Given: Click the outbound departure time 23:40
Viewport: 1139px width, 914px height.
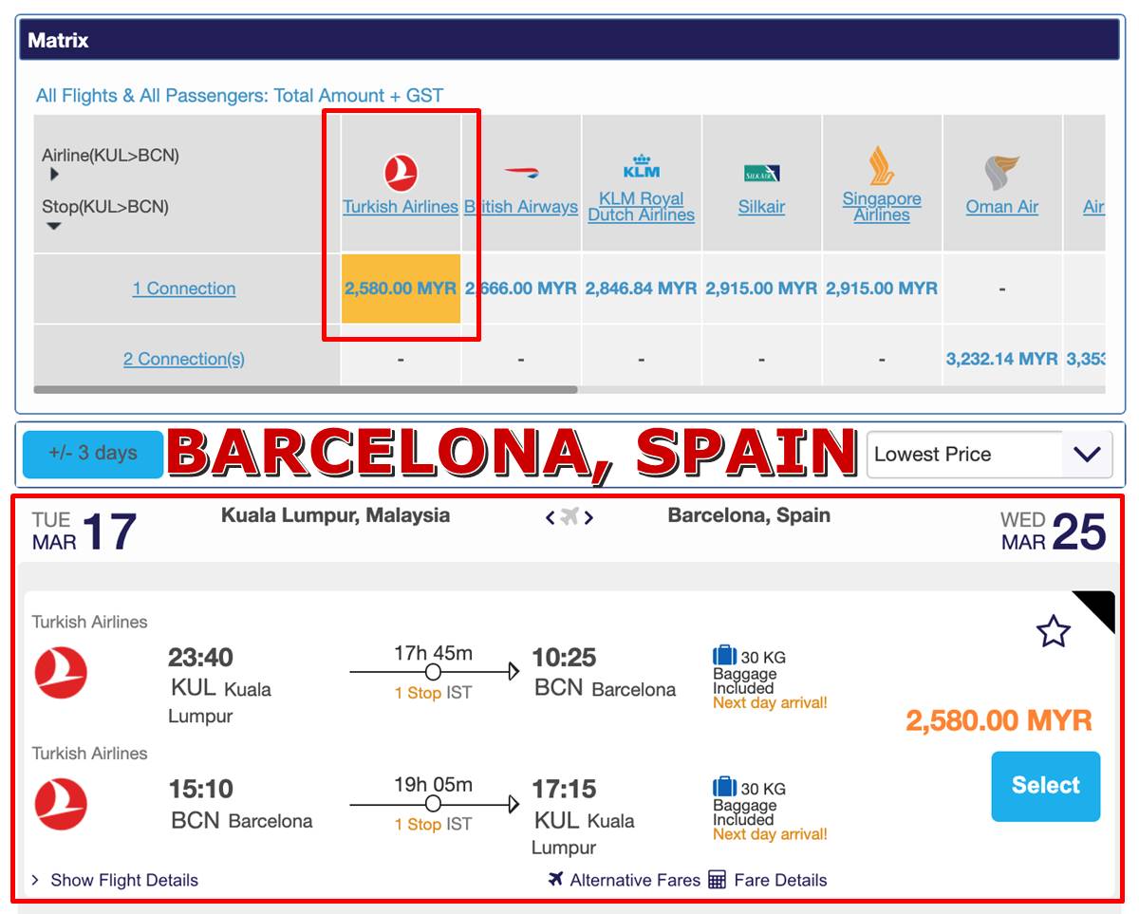Looking at the screenshot, I should pos(200,657).
